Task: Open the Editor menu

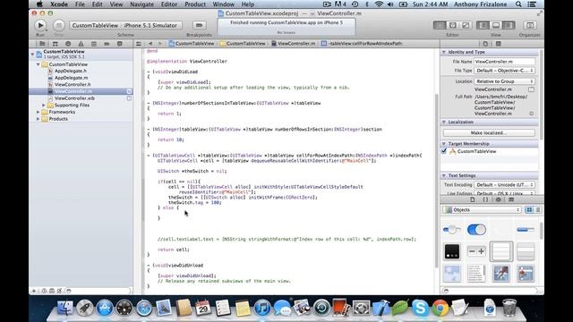Action: point(169,4)
